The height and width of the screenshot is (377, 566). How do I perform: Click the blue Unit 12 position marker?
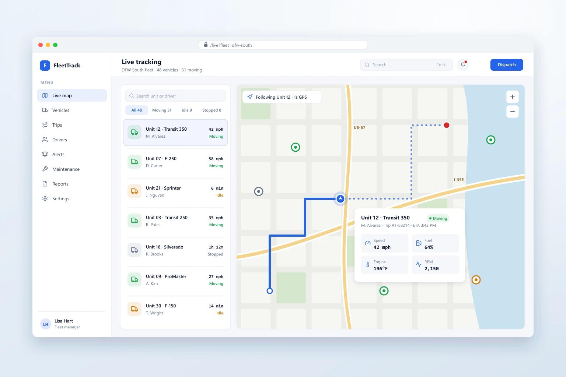click(x=340, y=199)
